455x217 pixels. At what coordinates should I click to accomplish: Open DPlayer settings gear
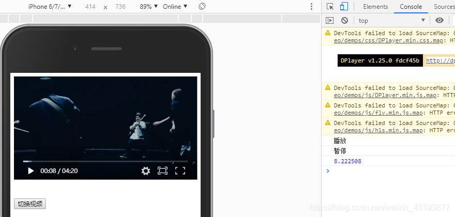[146, 171]
